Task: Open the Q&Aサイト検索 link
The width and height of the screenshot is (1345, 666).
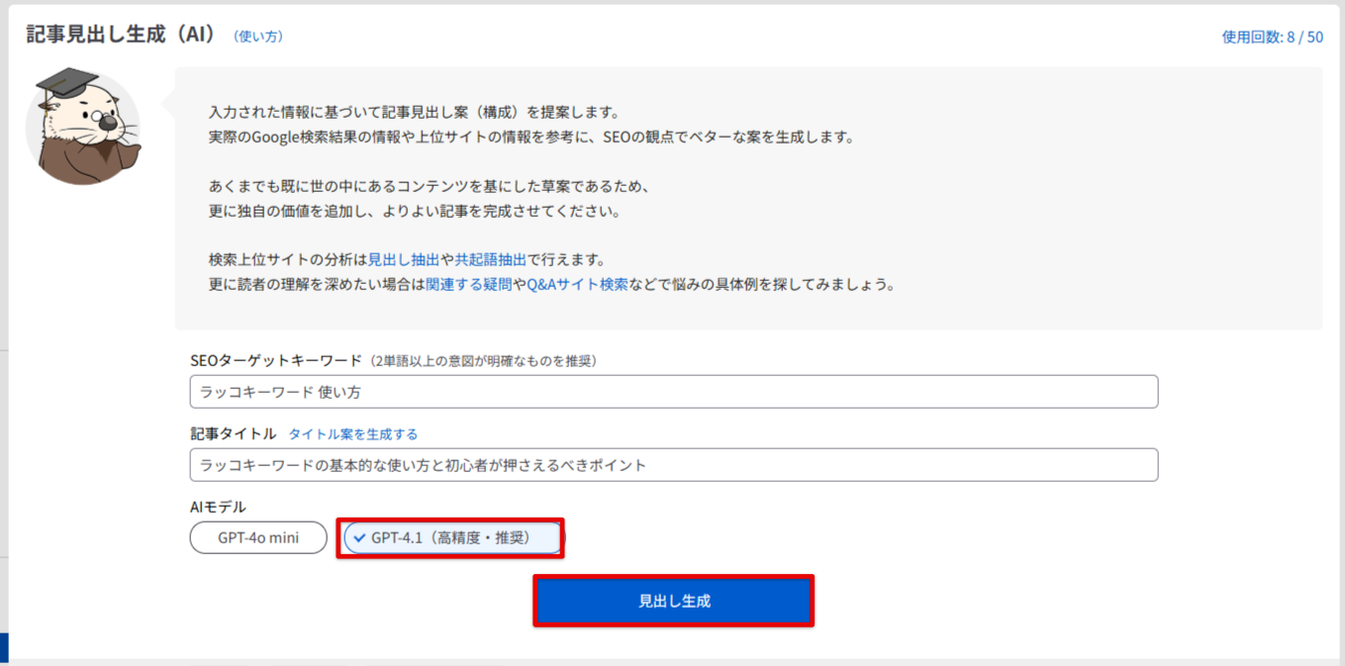Action: click(x=577, y=285)
